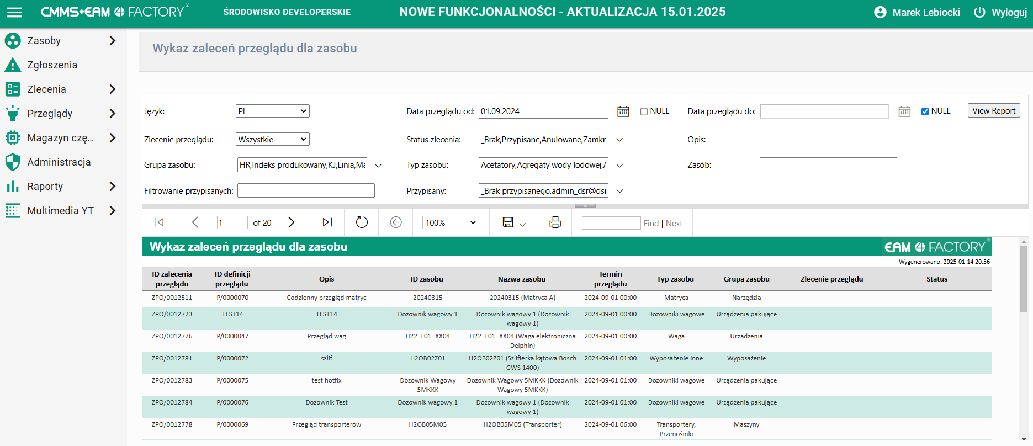Uncheck NULL for Data przeglądu do
The image size is (1033, 446).
(x=925, y=112)
